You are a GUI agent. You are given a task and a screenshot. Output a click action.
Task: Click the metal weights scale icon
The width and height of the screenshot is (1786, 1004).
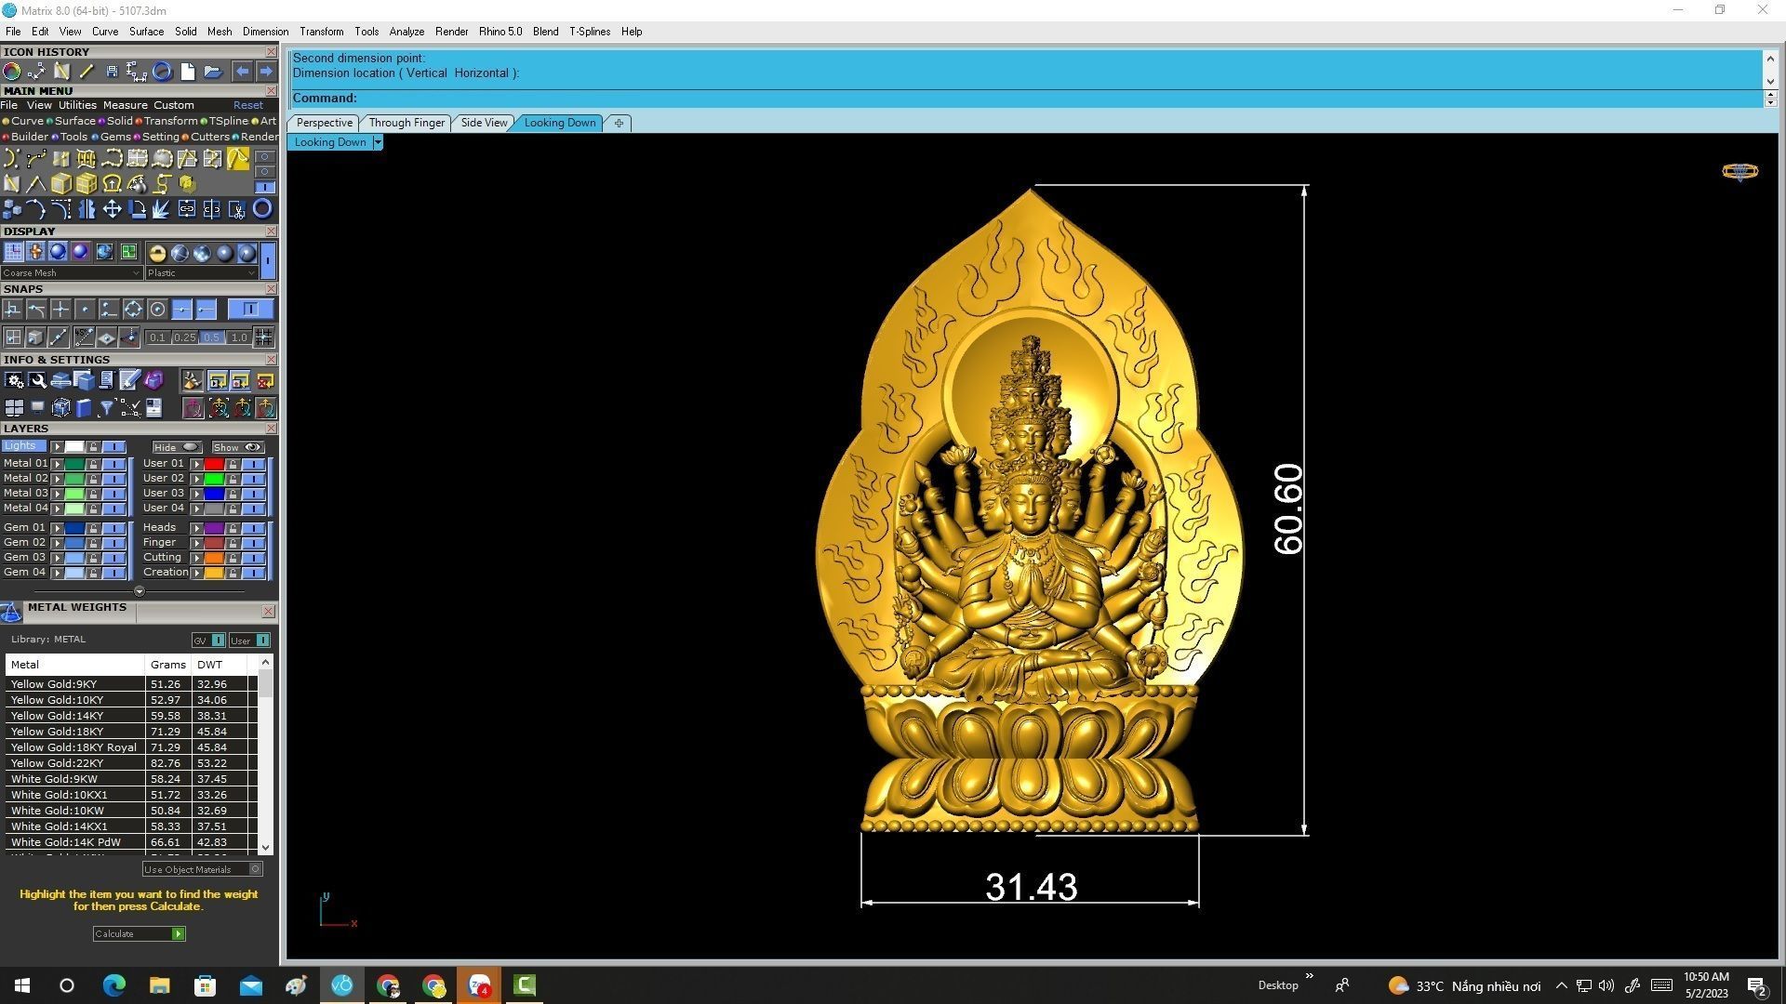coord(11,612)
